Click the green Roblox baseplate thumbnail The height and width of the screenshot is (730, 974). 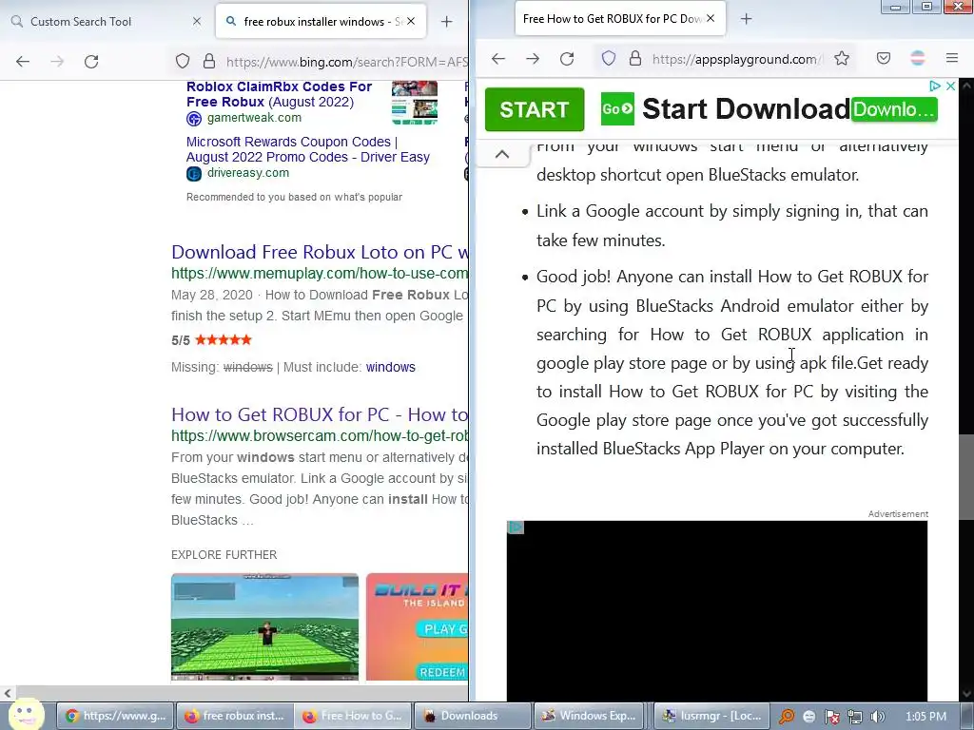point(264,627)
